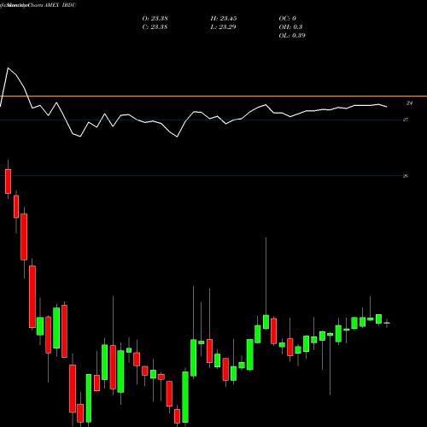The height and width of the screenshot is (427, 427).
Task: Click the high value "H: 23.45"
Action: 224,19
